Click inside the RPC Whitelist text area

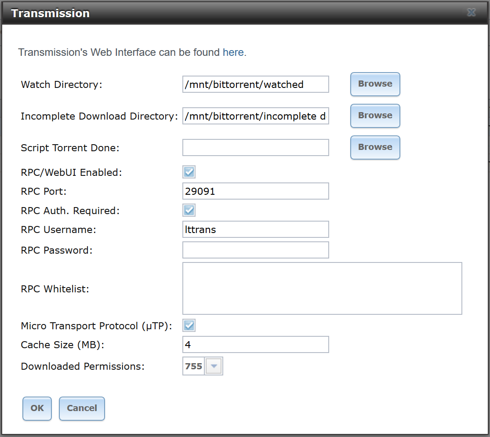322,288
